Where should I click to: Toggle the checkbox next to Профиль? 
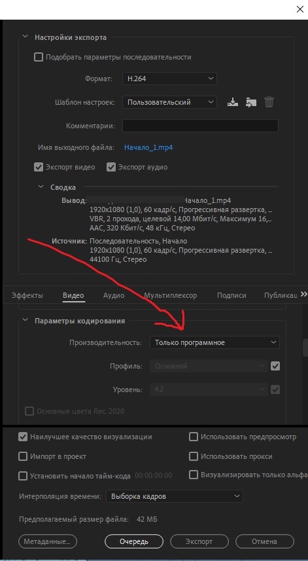275,366
